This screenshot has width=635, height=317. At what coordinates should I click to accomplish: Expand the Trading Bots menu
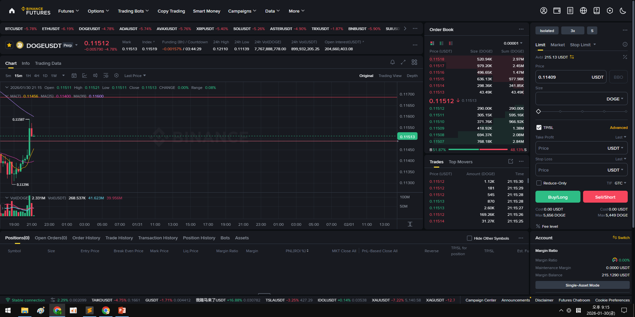(x=133, y=11)
